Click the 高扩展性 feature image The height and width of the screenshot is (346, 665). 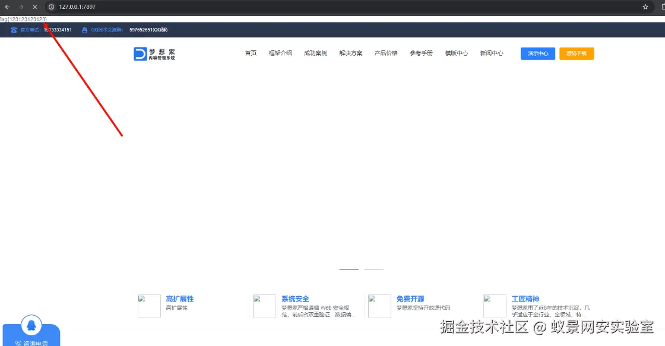(149, 306)
